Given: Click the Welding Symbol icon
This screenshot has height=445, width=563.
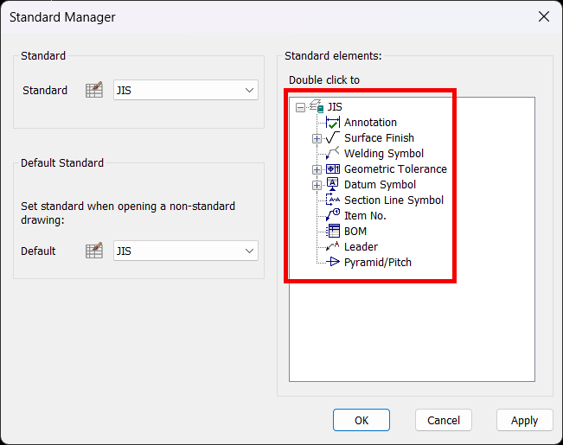Looking at the screenshot, I should [332, 153].
